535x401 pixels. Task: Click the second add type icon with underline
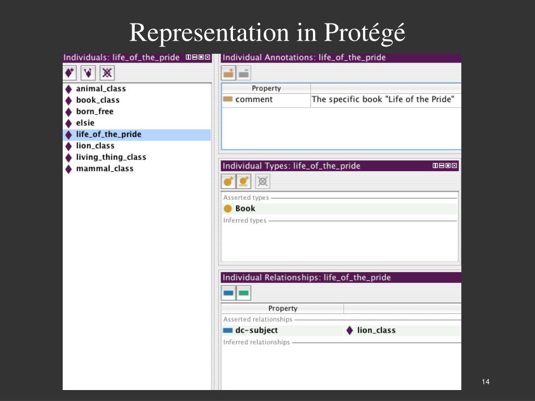coord(243,181)
